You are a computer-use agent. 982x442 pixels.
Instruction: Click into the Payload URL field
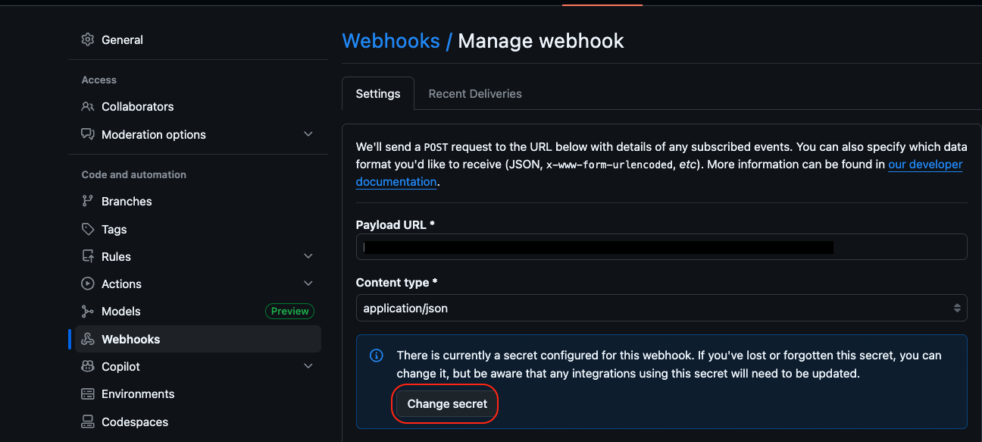point(661,247)
